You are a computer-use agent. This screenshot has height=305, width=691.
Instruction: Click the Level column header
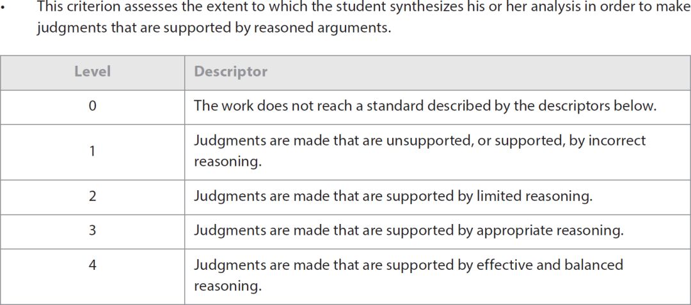(x=92, y=71)
